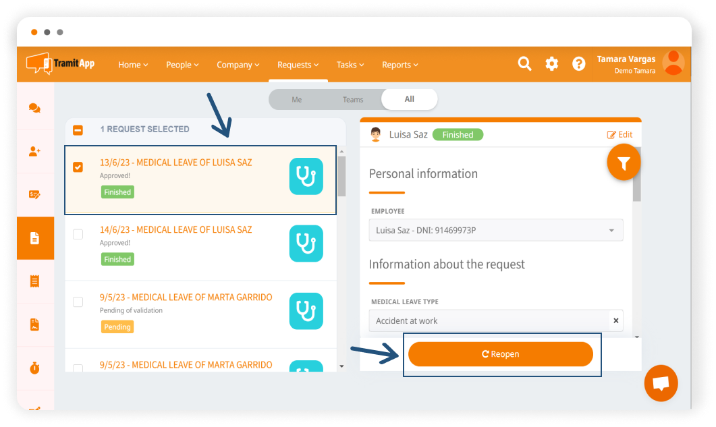Open the Requests menu dropdown

(298, 65)
